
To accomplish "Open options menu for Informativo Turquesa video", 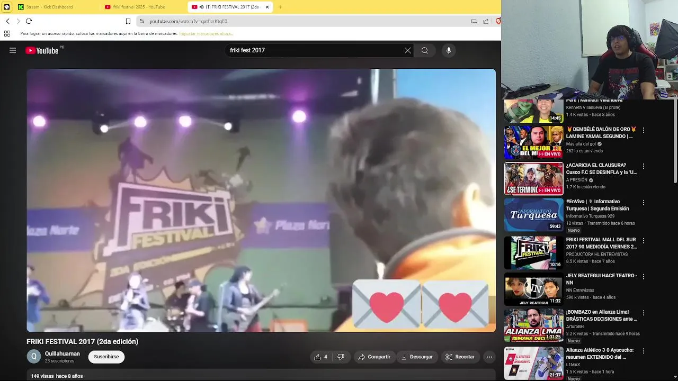I will tap(644, 203).
